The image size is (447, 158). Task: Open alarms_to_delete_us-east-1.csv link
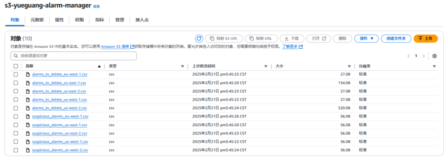point(59,83)
